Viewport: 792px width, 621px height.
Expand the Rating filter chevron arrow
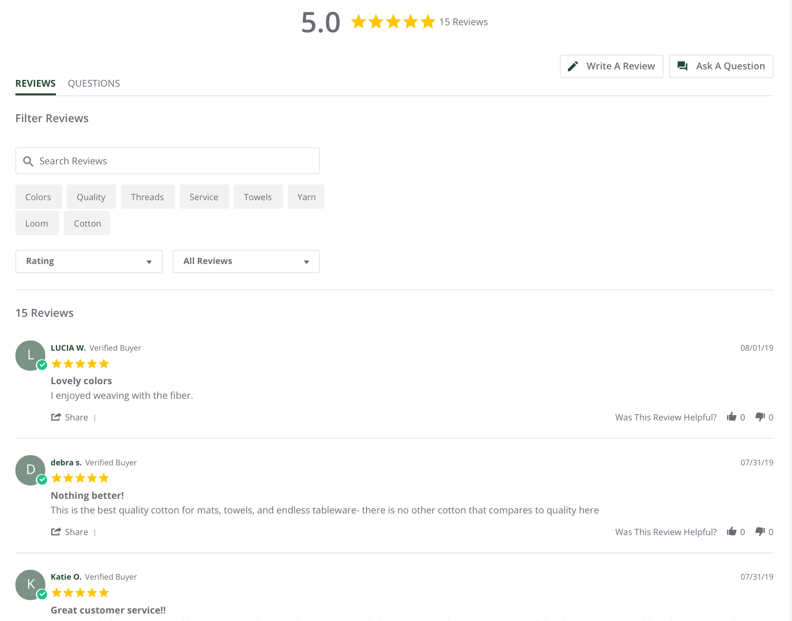pyautogui.click(x=149, y=261)
